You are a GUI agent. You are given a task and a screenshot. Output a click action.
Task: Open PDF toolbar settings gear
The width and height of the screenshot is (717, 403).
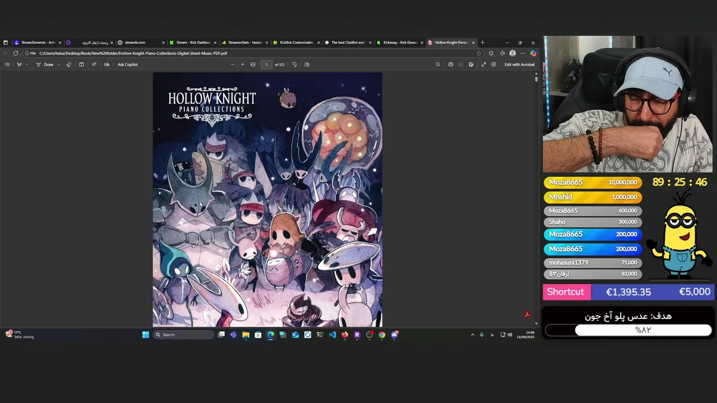click(493, 64)
